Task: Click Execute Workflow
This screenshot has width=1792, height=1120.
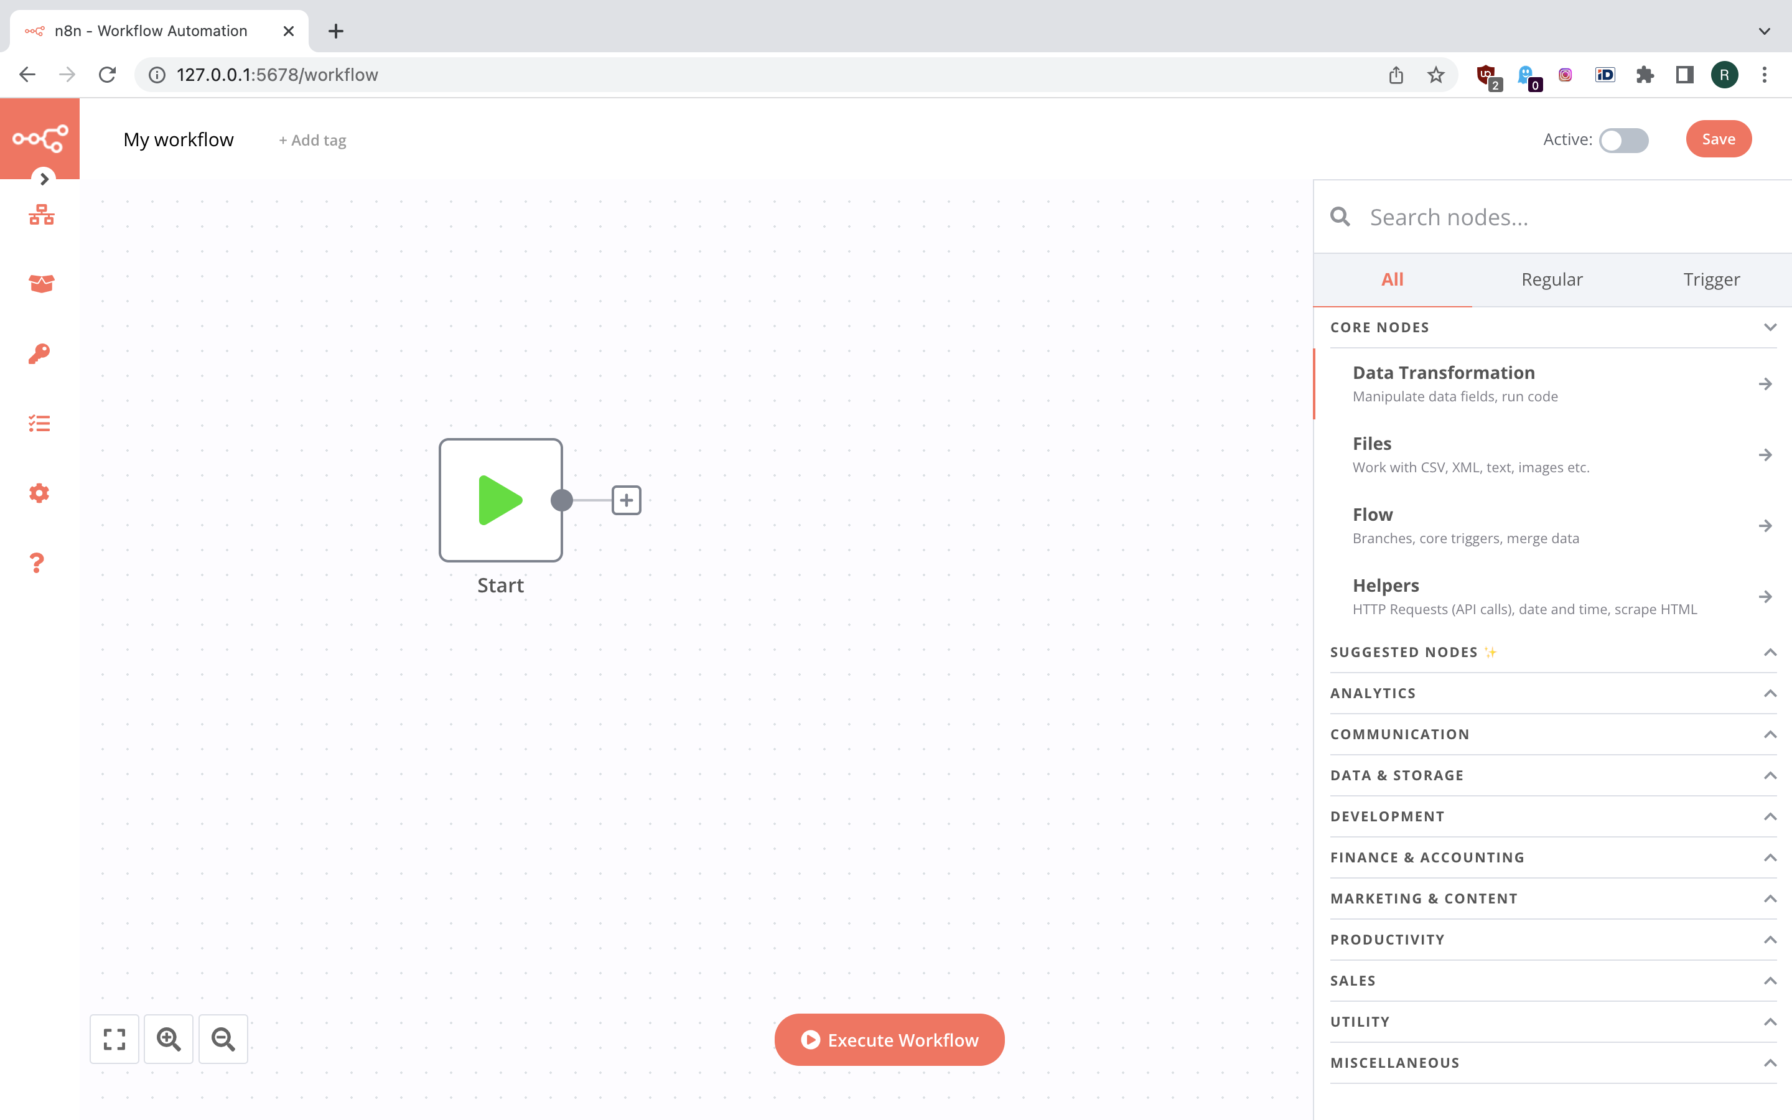Action: click(889, 1040)
